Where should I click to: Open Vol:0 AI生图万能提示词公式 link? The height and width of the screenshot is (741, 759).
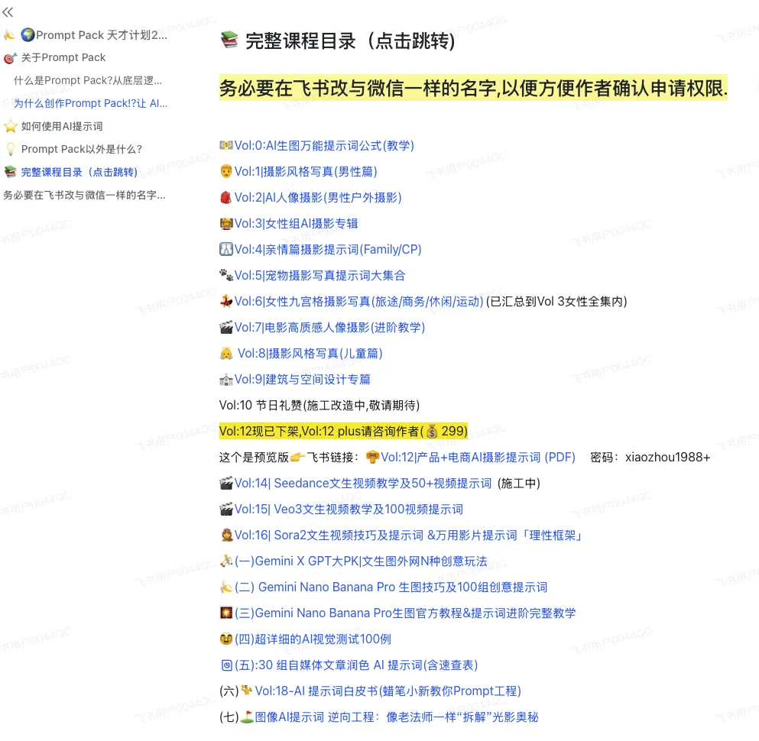tap(324, 146)
